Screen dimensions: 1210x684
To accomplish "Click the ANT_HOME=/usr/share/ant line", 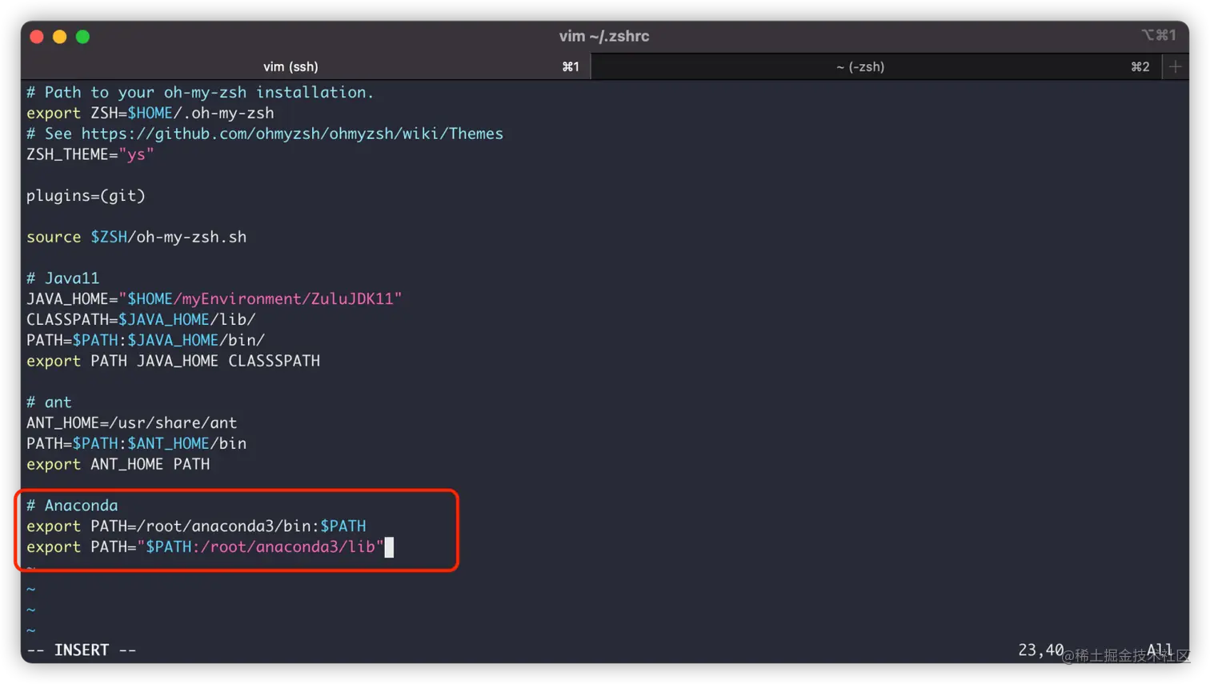I will [131, 423].
